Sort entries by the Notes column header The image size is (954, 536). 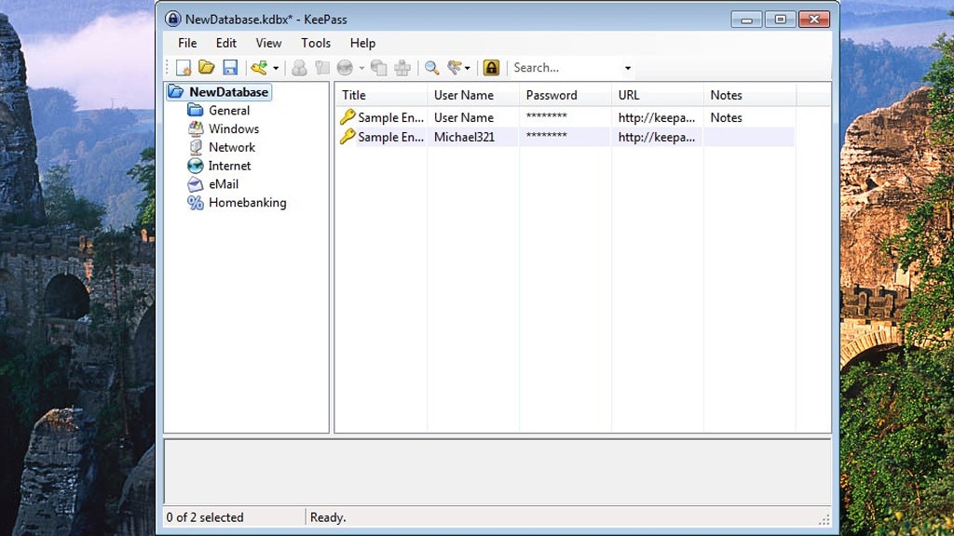pos(750,95)
